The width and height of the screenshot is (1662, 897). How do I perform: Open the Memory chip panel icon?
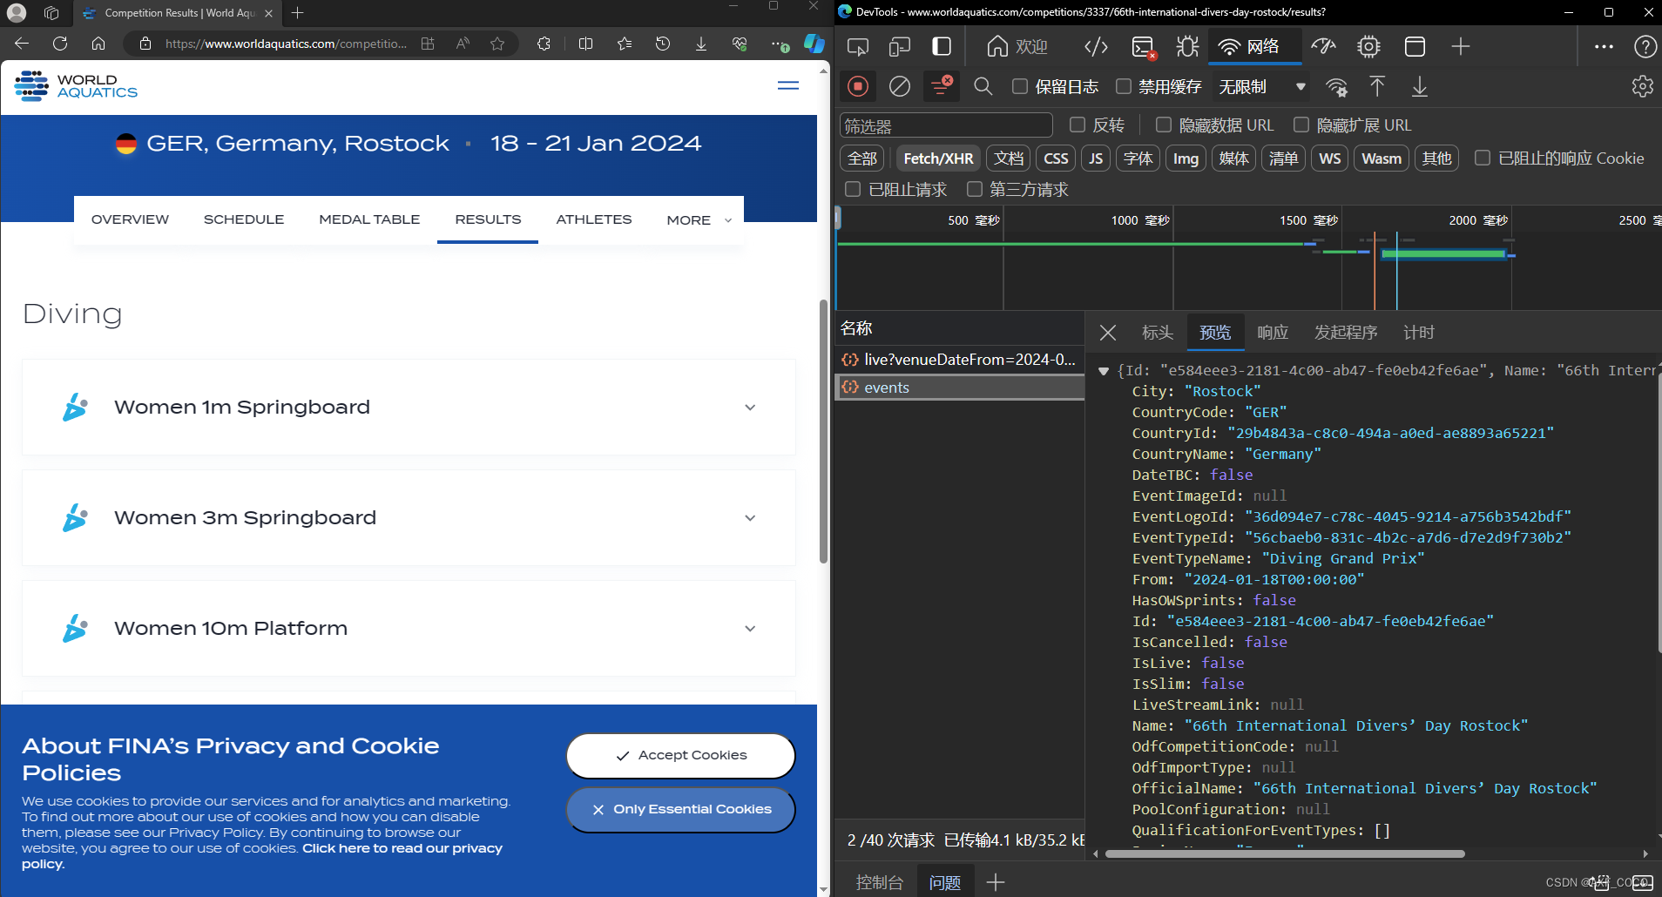1369,46
